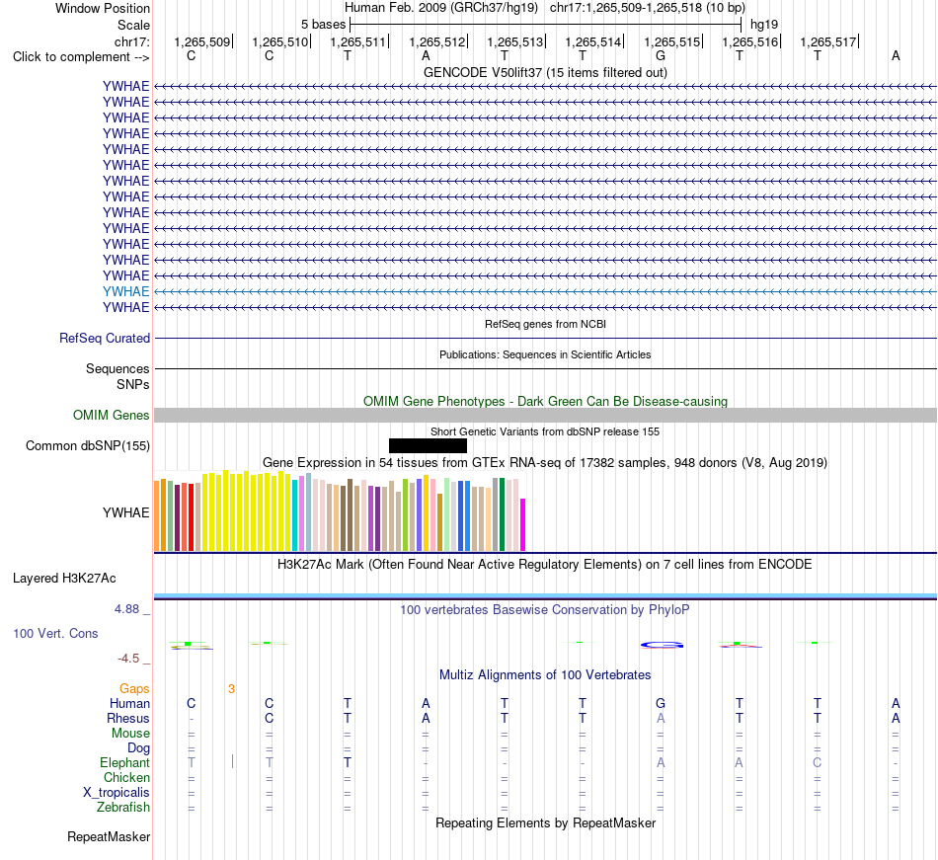The width and height of the screenshot is (938, 860).
Task: Click the OMIM Genes track label
Action: tap(111, 415)
